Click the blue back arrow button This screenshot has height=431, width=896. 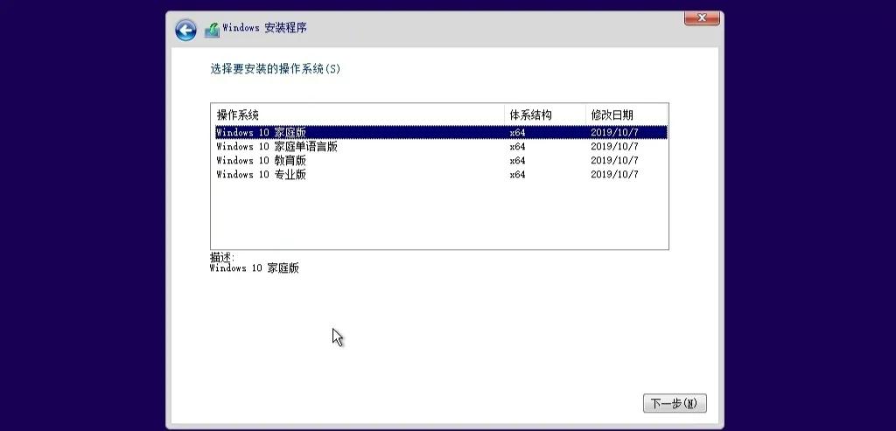[185, 30]
